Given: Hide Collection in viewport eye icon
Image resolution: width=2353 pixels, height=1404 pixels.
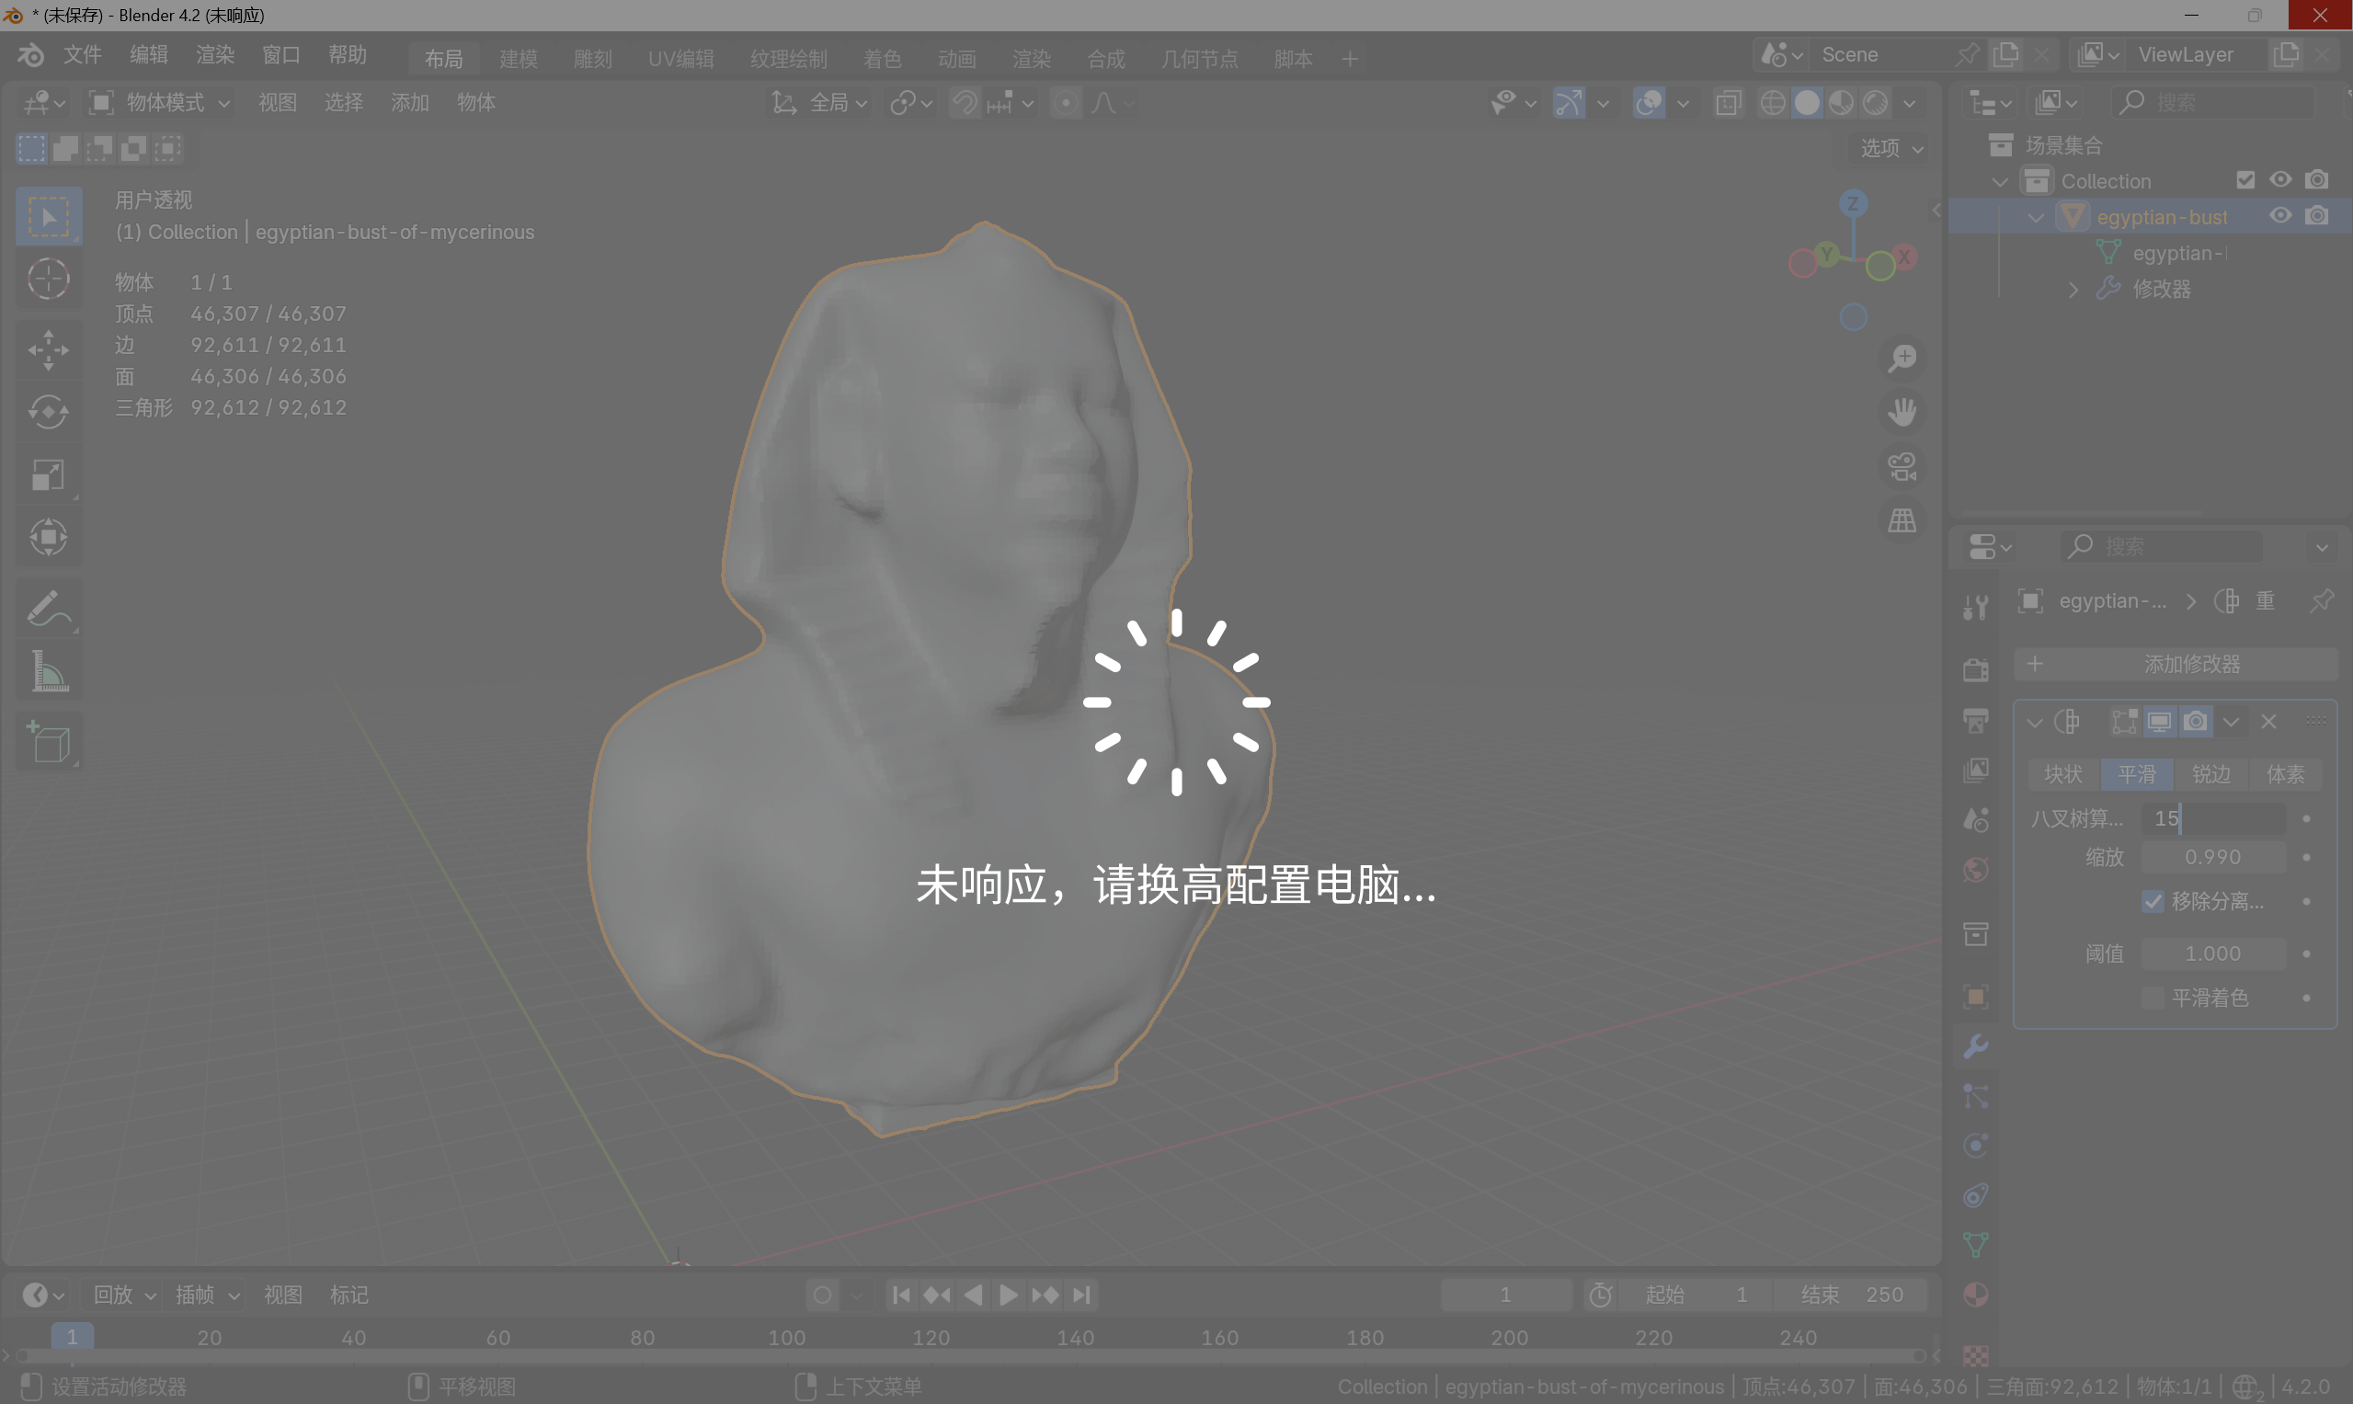Looking at the screenshot, I should coord(2281,180).
